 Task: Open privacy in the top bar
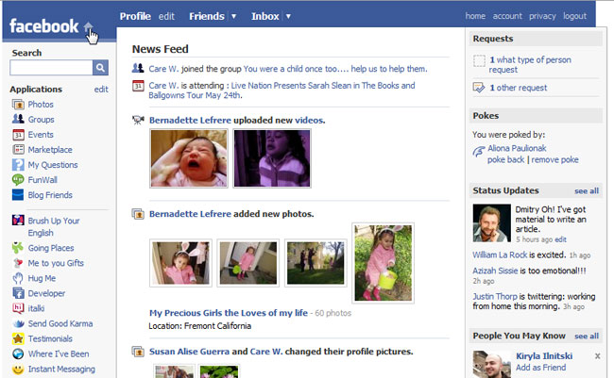coord(542,16)
